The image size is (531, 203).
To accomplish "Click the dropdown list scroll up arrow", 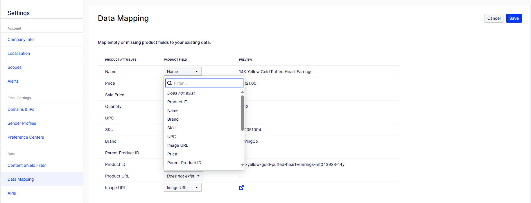I will pos(242,92).
